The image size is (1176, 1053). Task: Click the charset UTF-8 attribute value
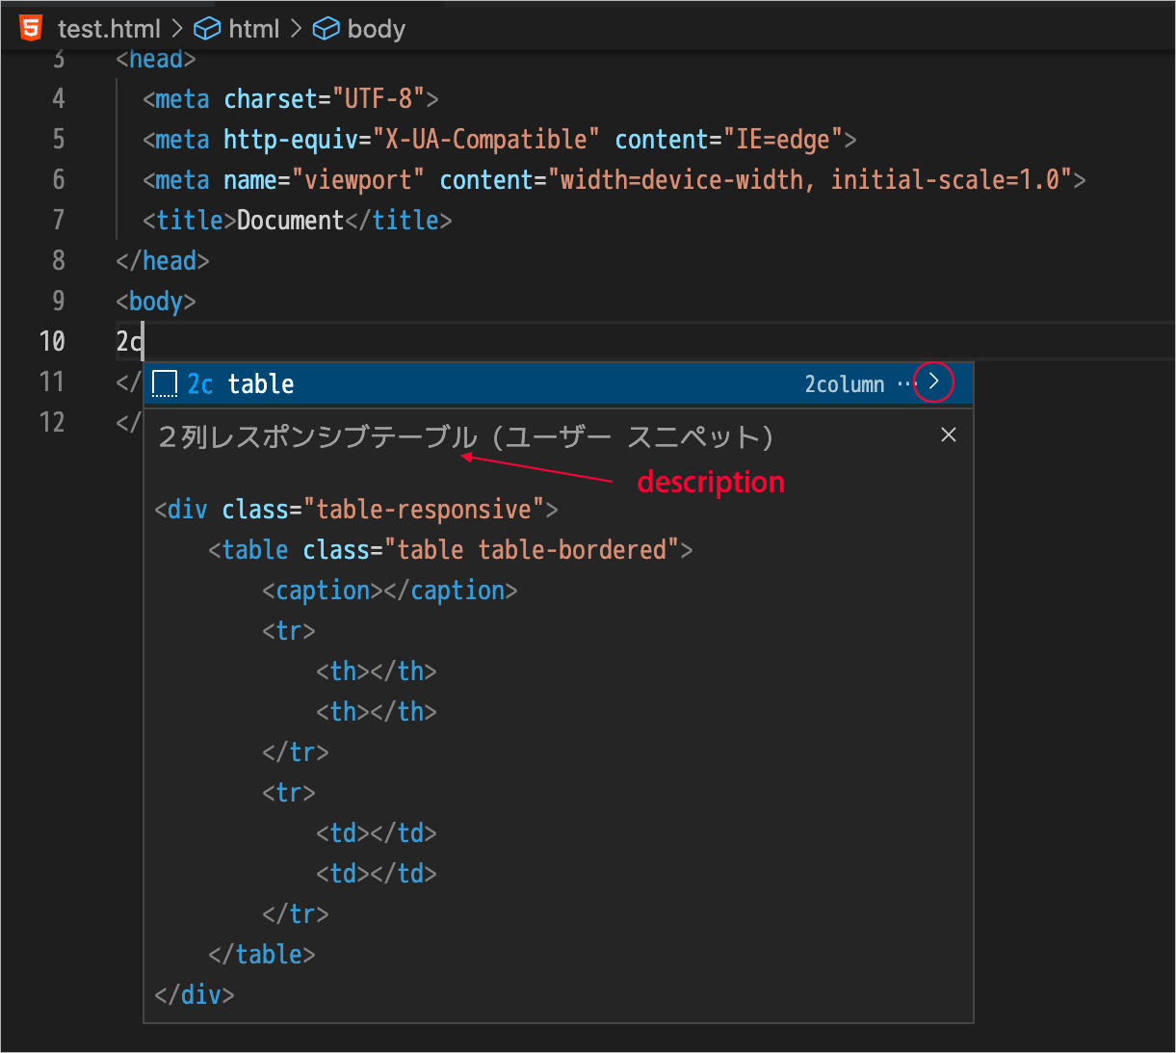(x=379, y=98)
